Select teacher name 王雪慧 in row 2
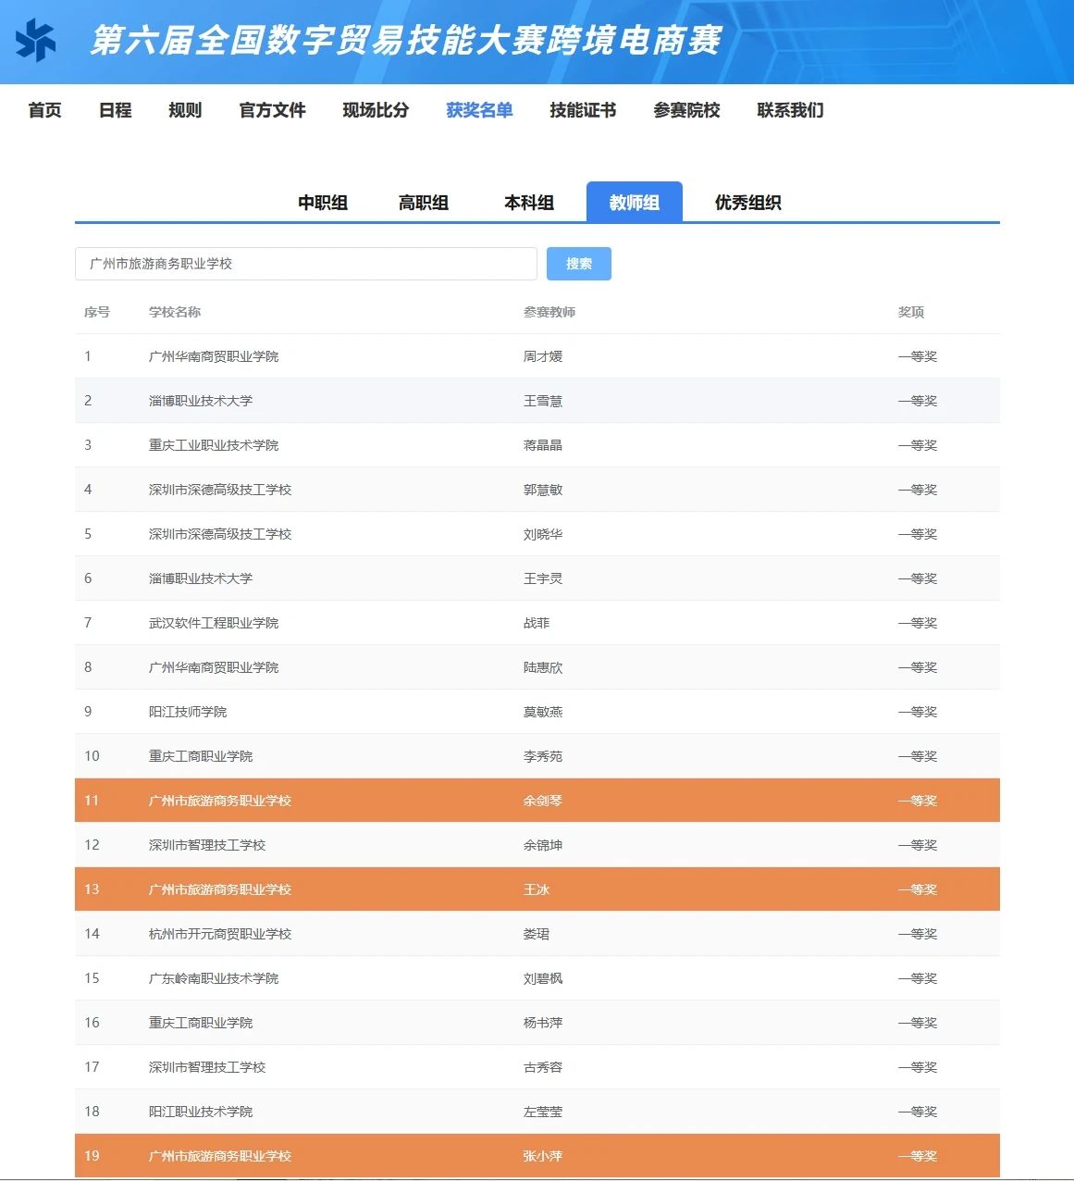The width and height of the screenshot is (1074, 1181). (543, 401)
